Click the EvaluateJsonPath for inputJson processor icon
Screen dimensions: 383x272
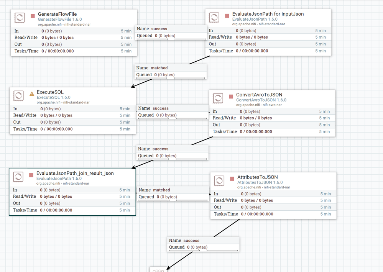point(214,17)
